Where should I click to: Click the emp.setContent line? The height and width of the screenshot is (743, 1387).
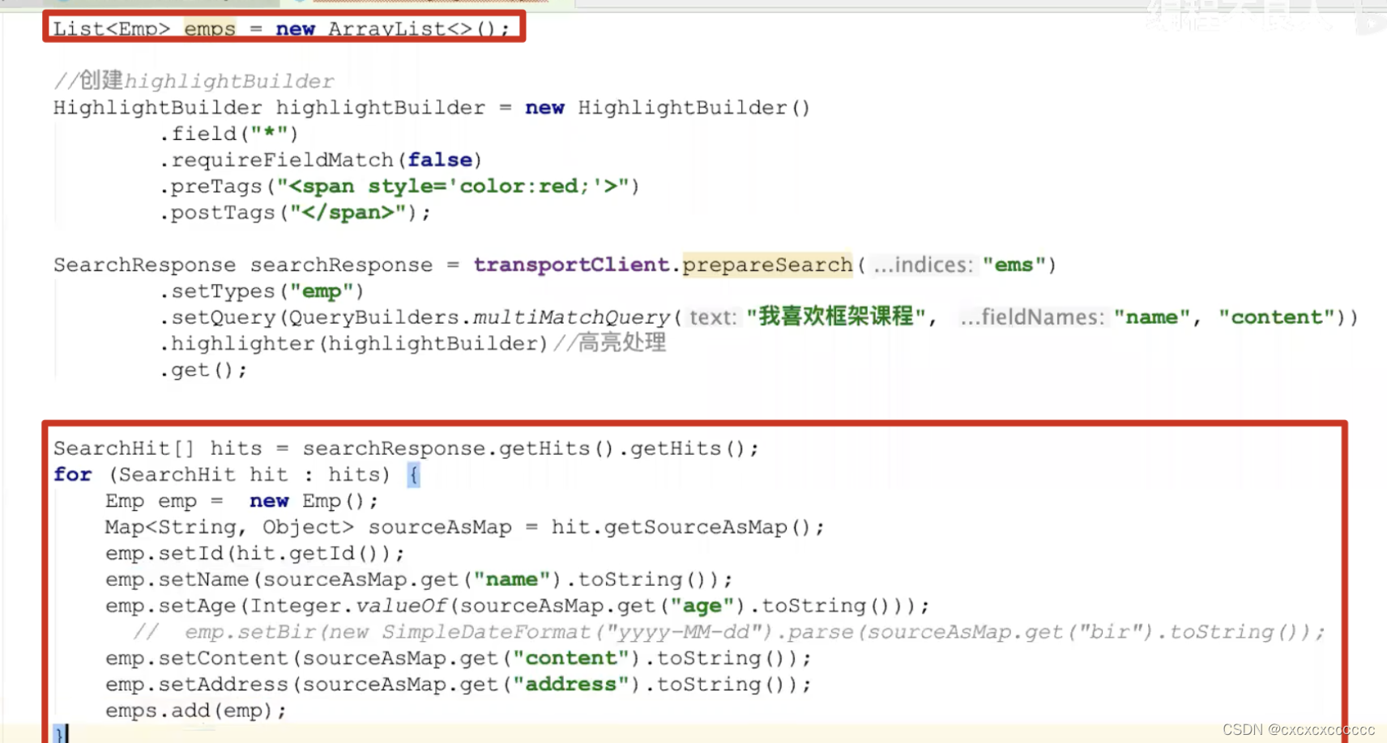pos(458,658)
